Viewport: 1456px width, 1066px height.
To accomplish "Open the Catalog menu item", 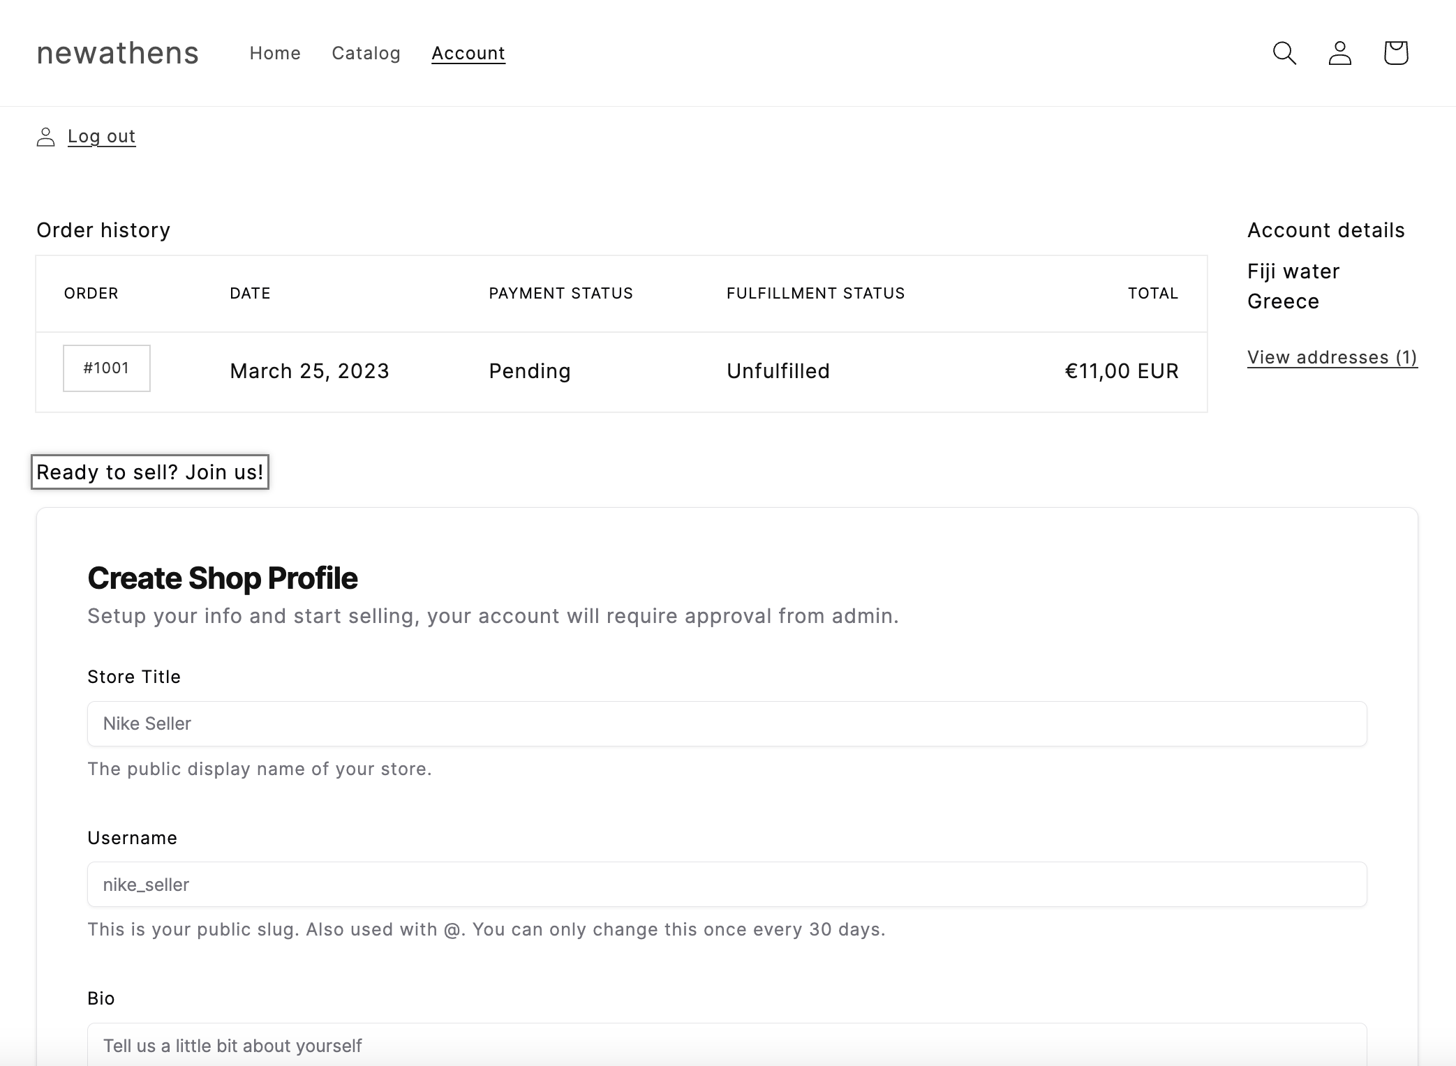I will click(366, 53).
